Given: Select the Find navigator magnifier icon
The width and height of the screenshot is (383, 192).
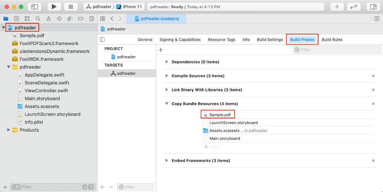Looking at the screenshot, I should tap(38, 19).
